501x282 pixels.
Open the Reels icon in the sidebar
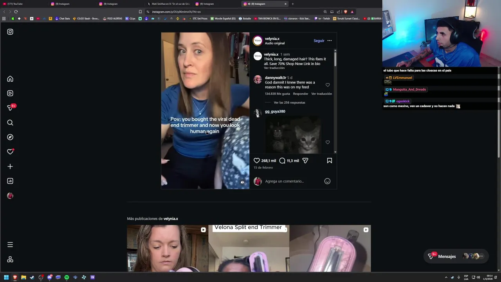[10, 93]
